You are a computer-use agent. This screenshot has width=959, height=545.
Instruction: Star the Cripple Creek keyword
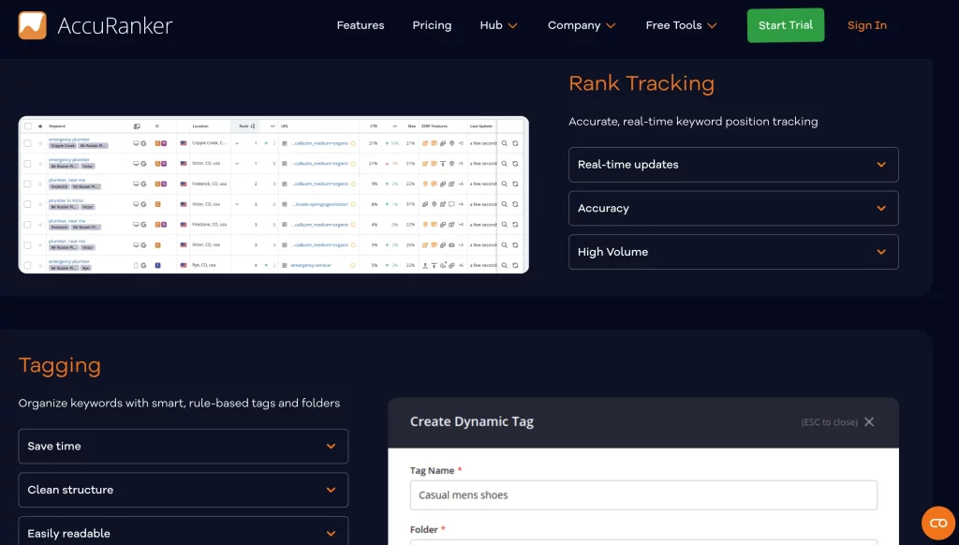click(40, 143)
